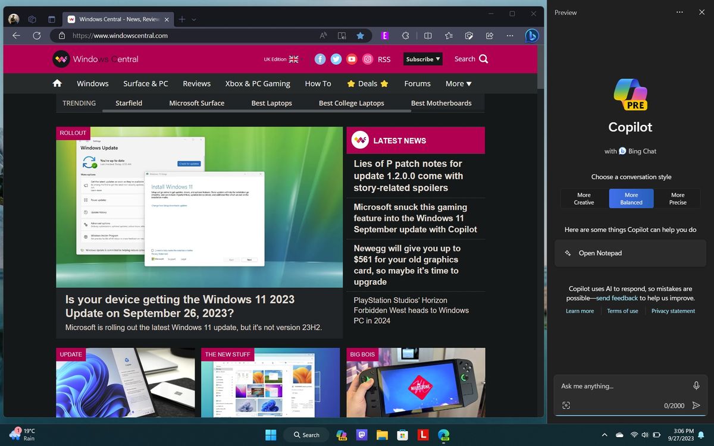
Task: Enable read aloud from the address bar
Action: point(323,35)
